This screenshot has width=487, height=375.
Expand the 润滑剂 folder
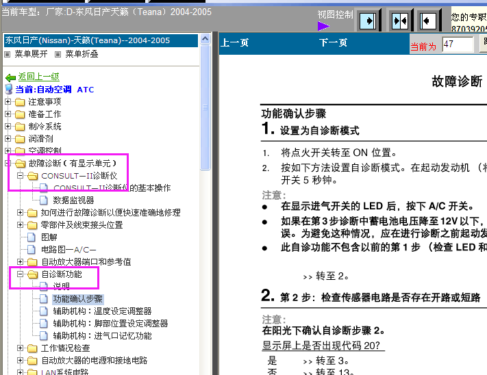tap(8, 138)
